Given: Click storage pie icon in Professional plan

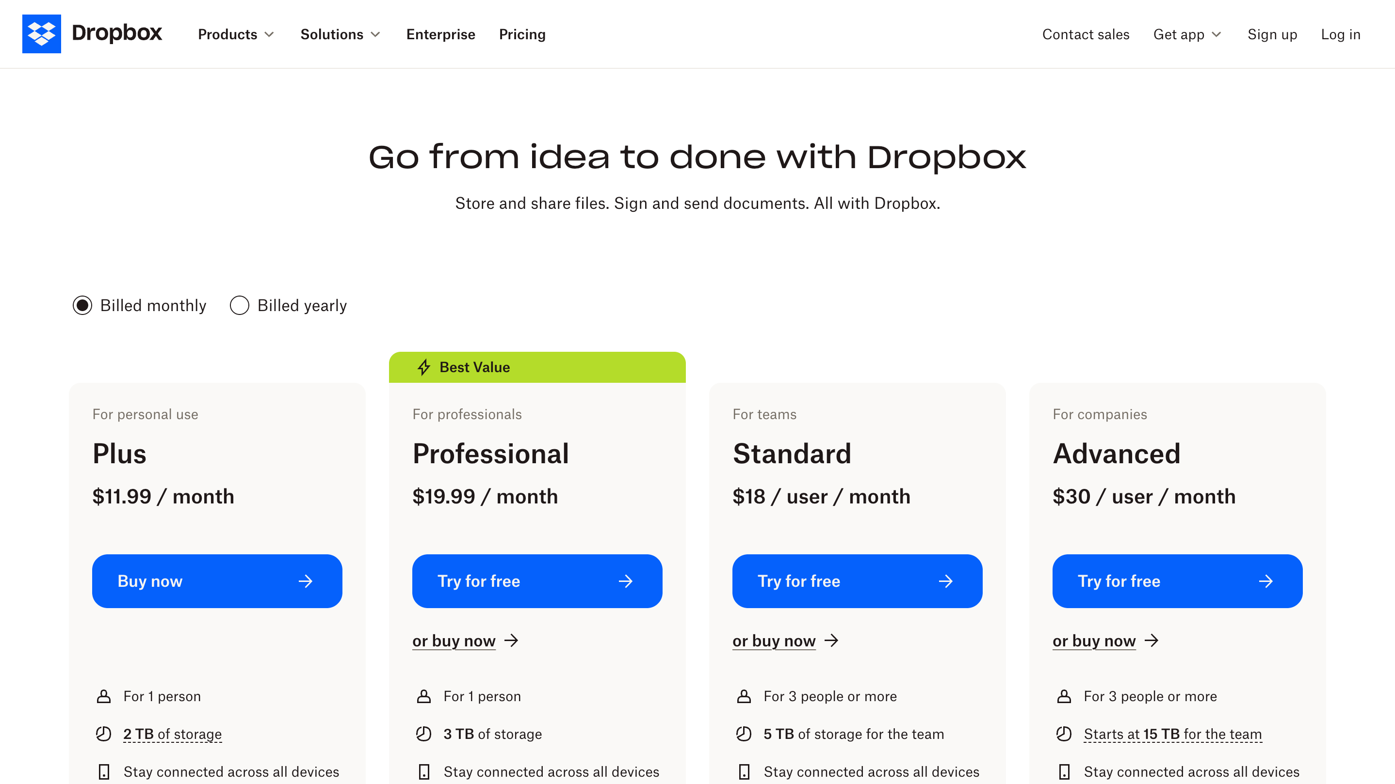Looking at the screenshot, I should [x=423, y=734].
